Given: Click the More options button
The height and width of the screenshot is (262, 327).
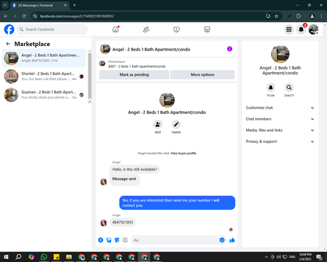Looking at the screenshot, I should point(203,75).
